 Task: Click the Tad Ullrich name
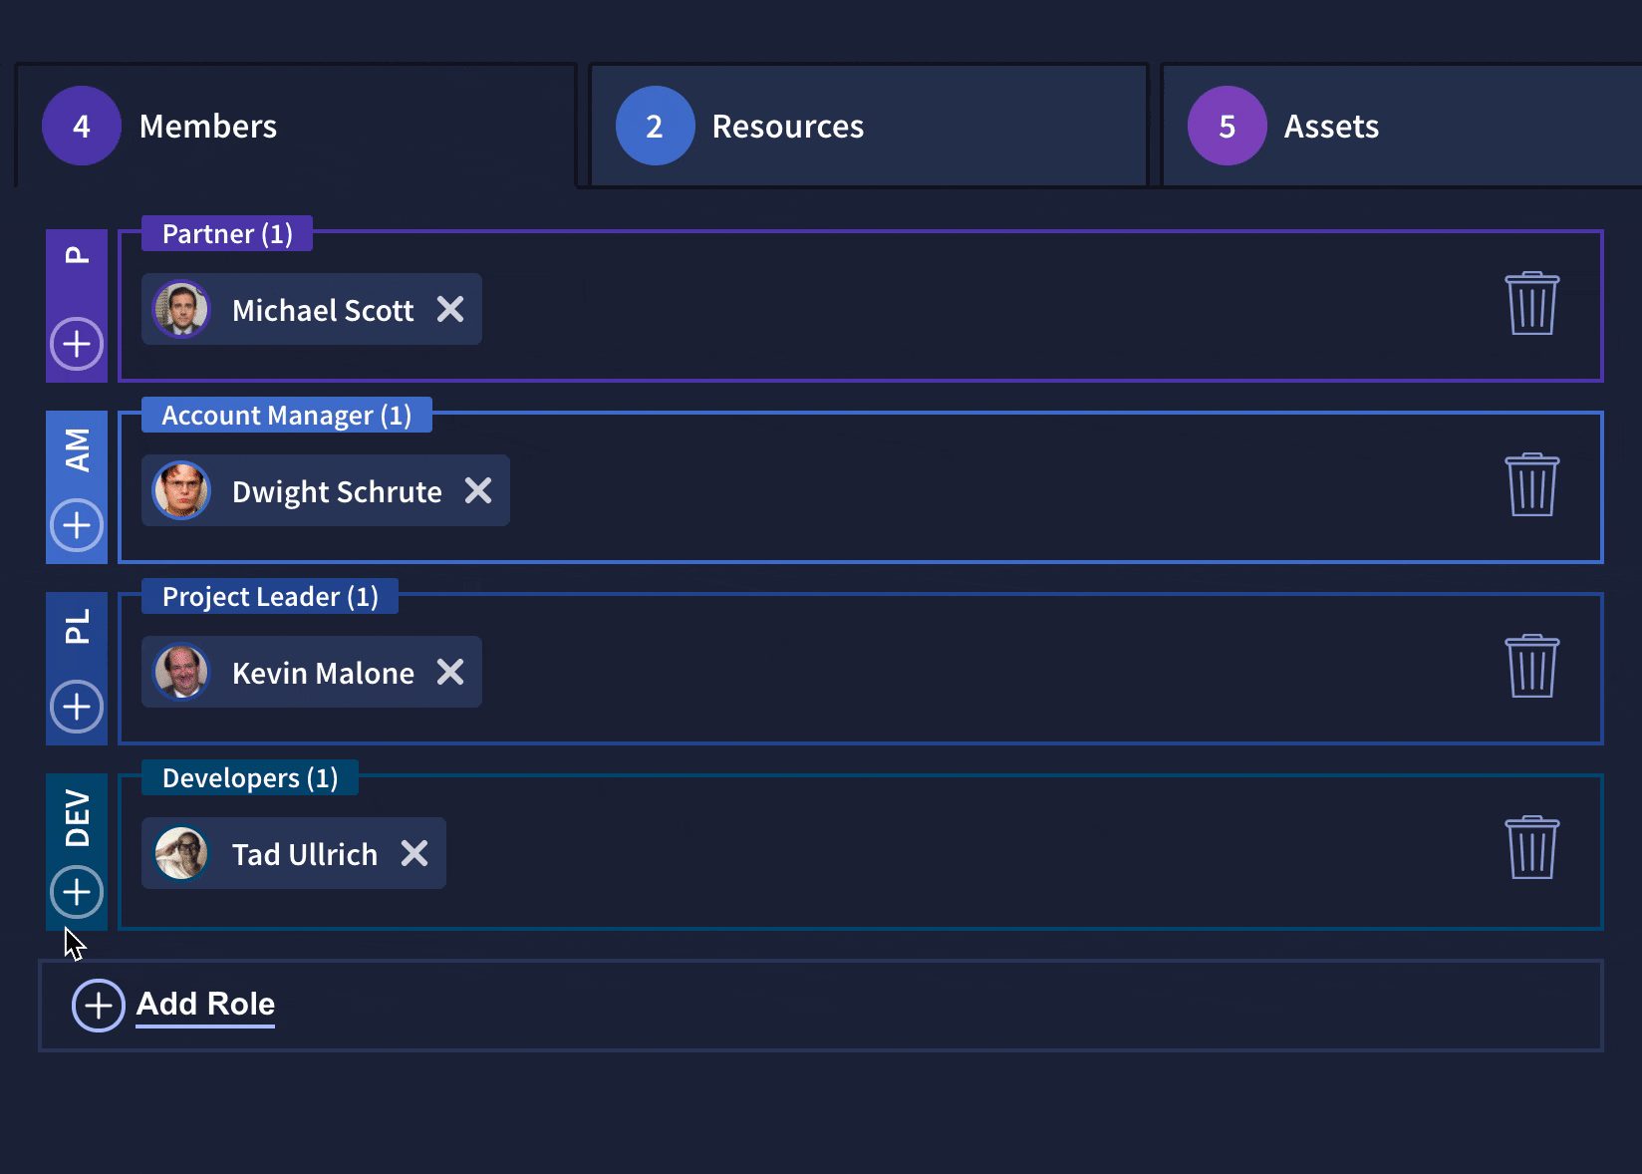pos(305,854)
